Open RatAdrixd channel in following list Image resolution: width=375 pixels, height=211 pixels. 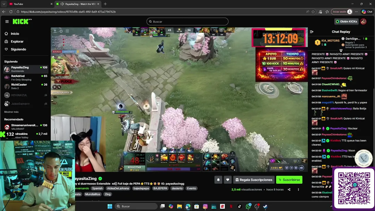26,78
